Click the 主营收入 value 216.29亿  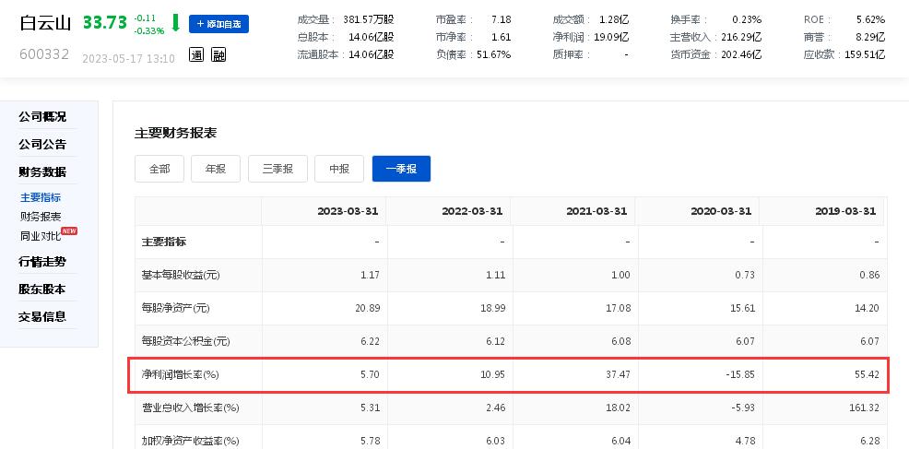pyautogui.click(x=741, y=37)
